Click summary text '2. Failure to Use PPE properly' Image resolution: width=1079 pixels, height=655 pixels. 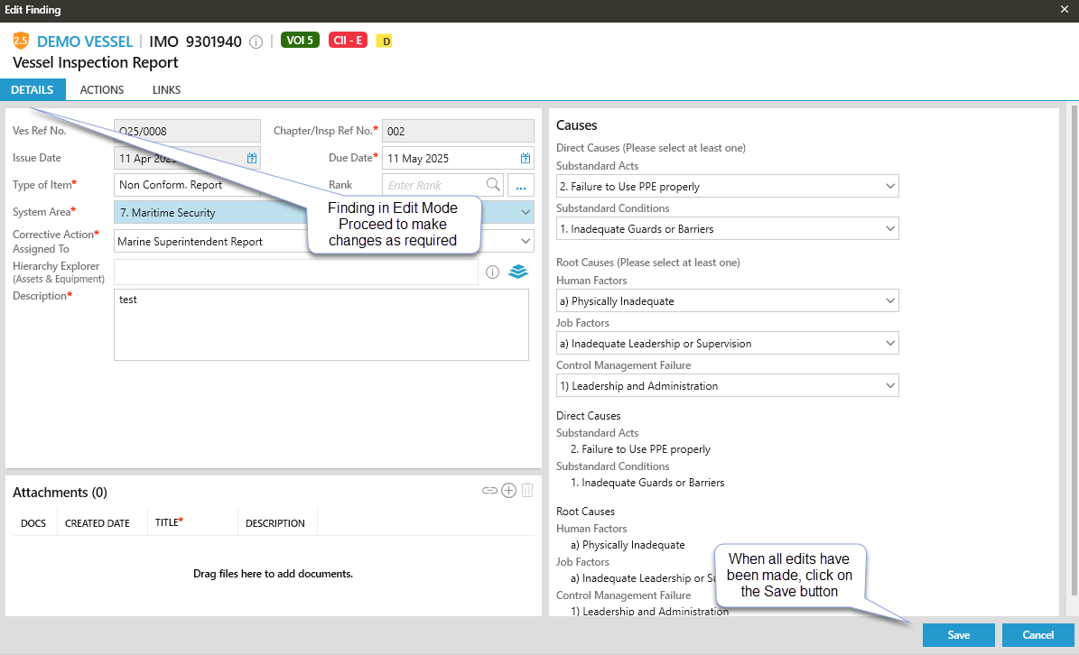click(641, 448)
